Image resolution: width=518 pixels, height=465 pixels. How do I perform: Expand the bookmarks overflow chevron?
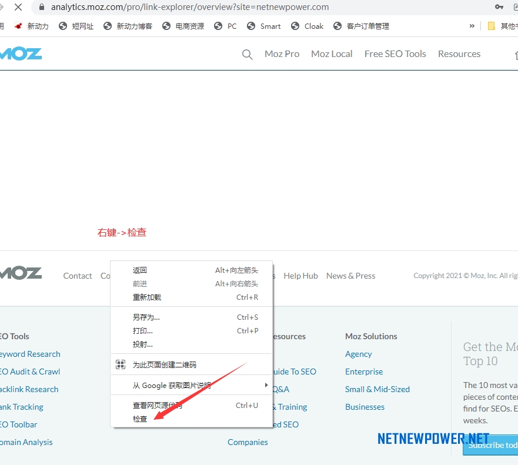(x=472, y=26)
